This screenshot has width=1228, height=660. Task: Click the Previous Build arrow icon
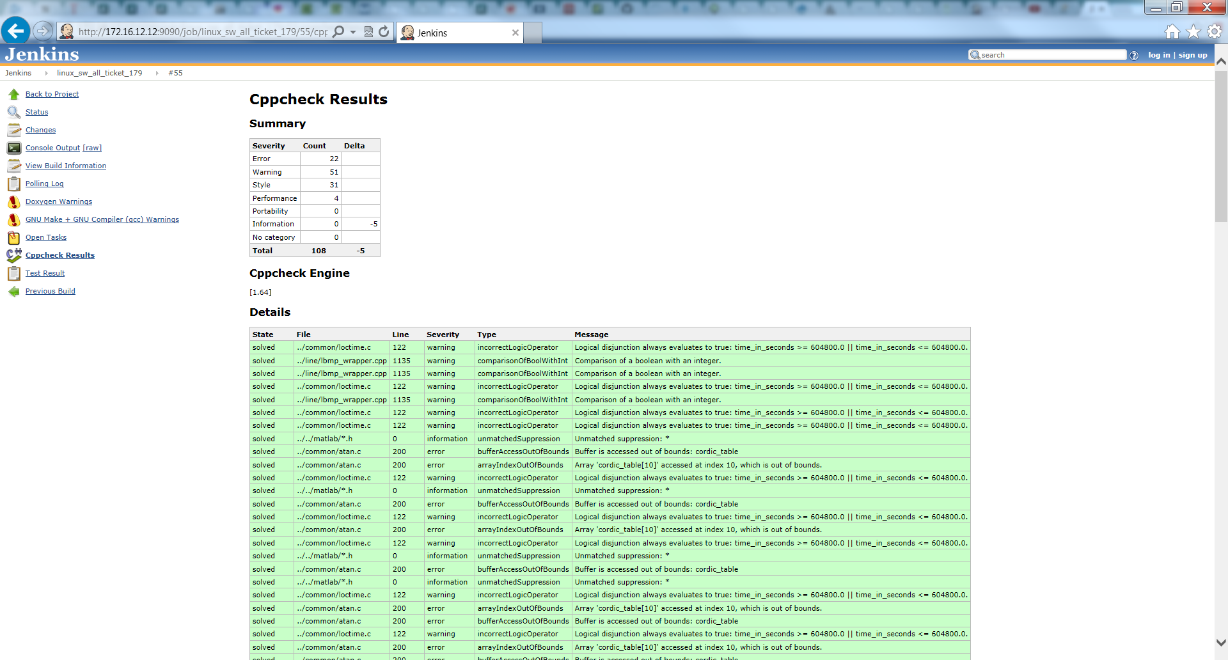pyautogui.click(x=13, y=292)
